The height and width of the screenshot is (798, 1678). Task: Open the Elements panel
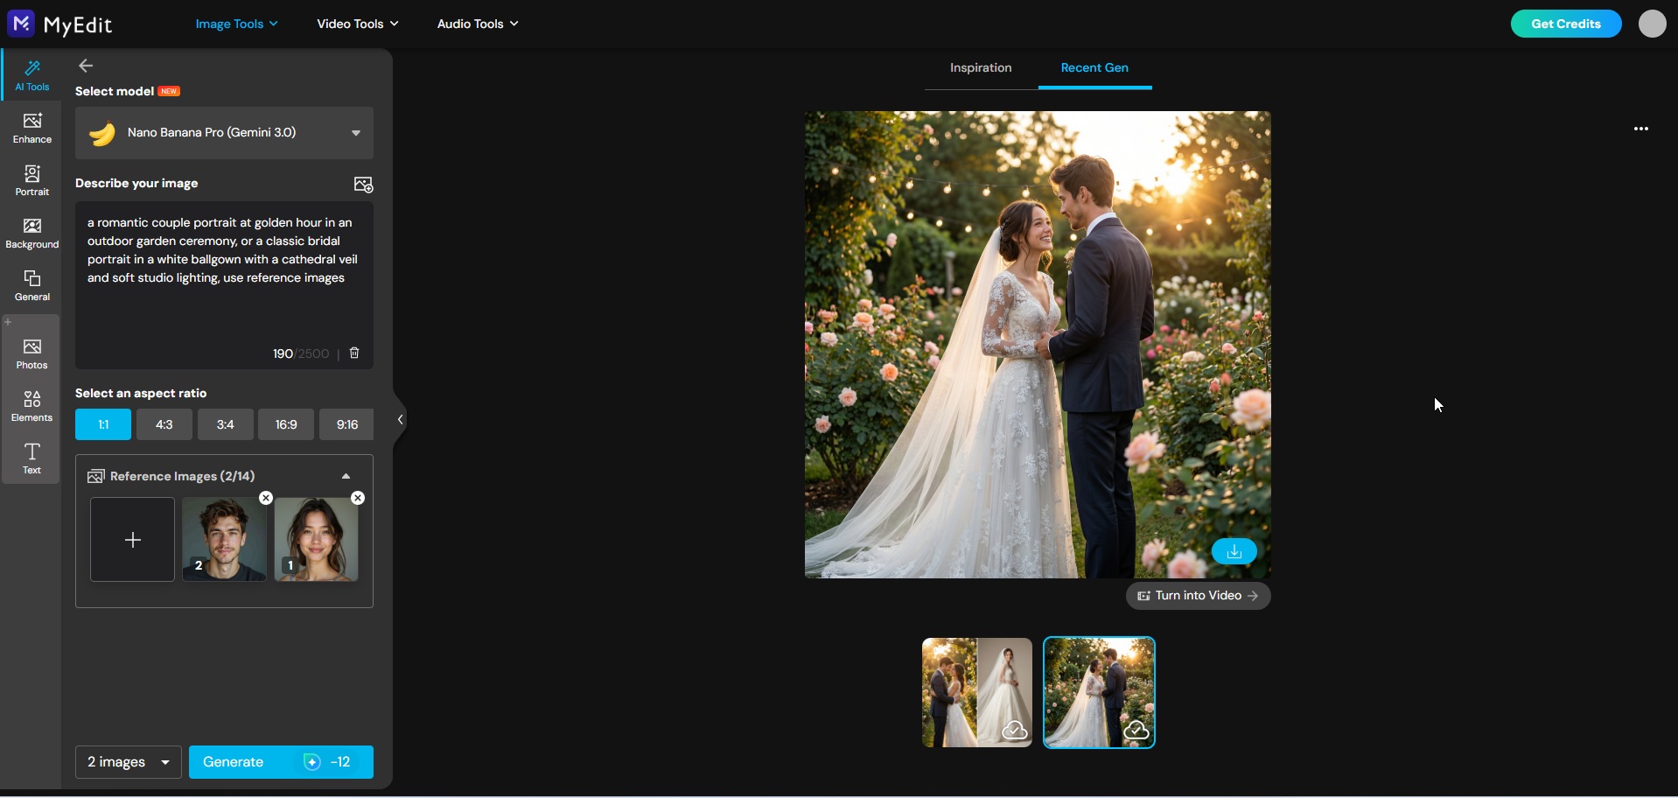click(31, 405)
